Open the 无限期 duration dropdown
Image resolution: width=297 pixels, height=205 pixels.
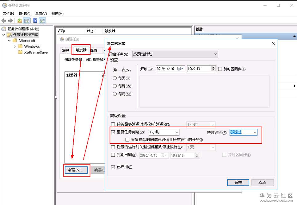point(255,132)
